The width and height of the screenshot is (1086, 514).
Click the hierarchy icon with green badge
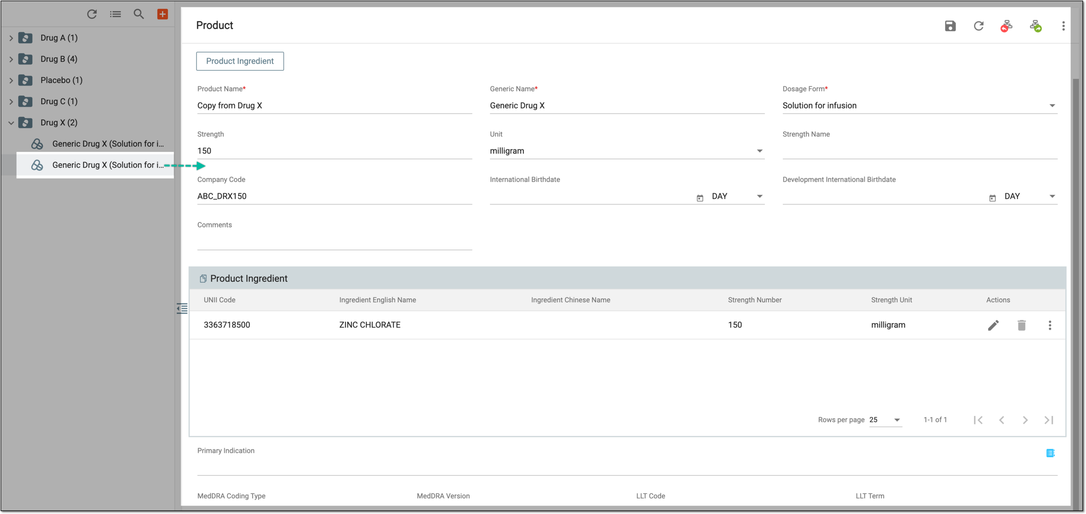[1036, 26]
